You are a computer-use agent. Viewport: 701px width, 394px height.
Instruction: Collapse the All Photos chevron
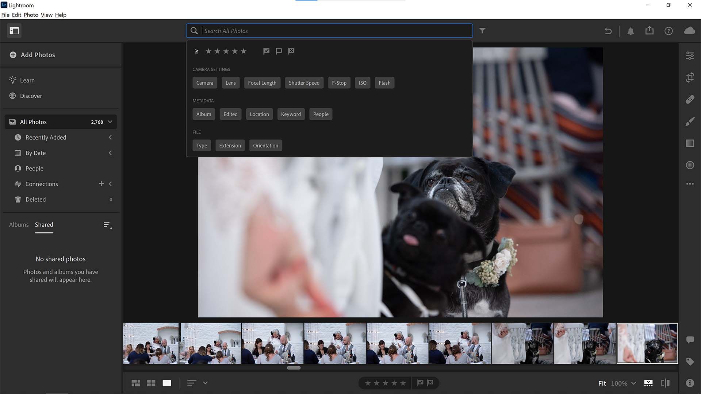click(111, 121)
